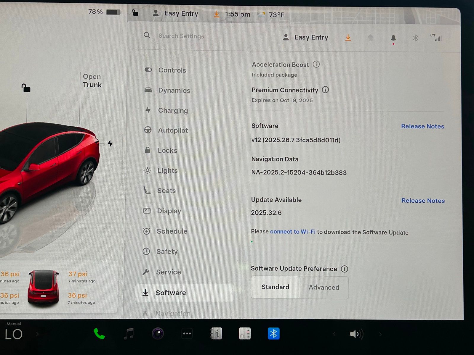Open the Autopilot settings menu
Viewport: 474px width, 355px height.
173,130
